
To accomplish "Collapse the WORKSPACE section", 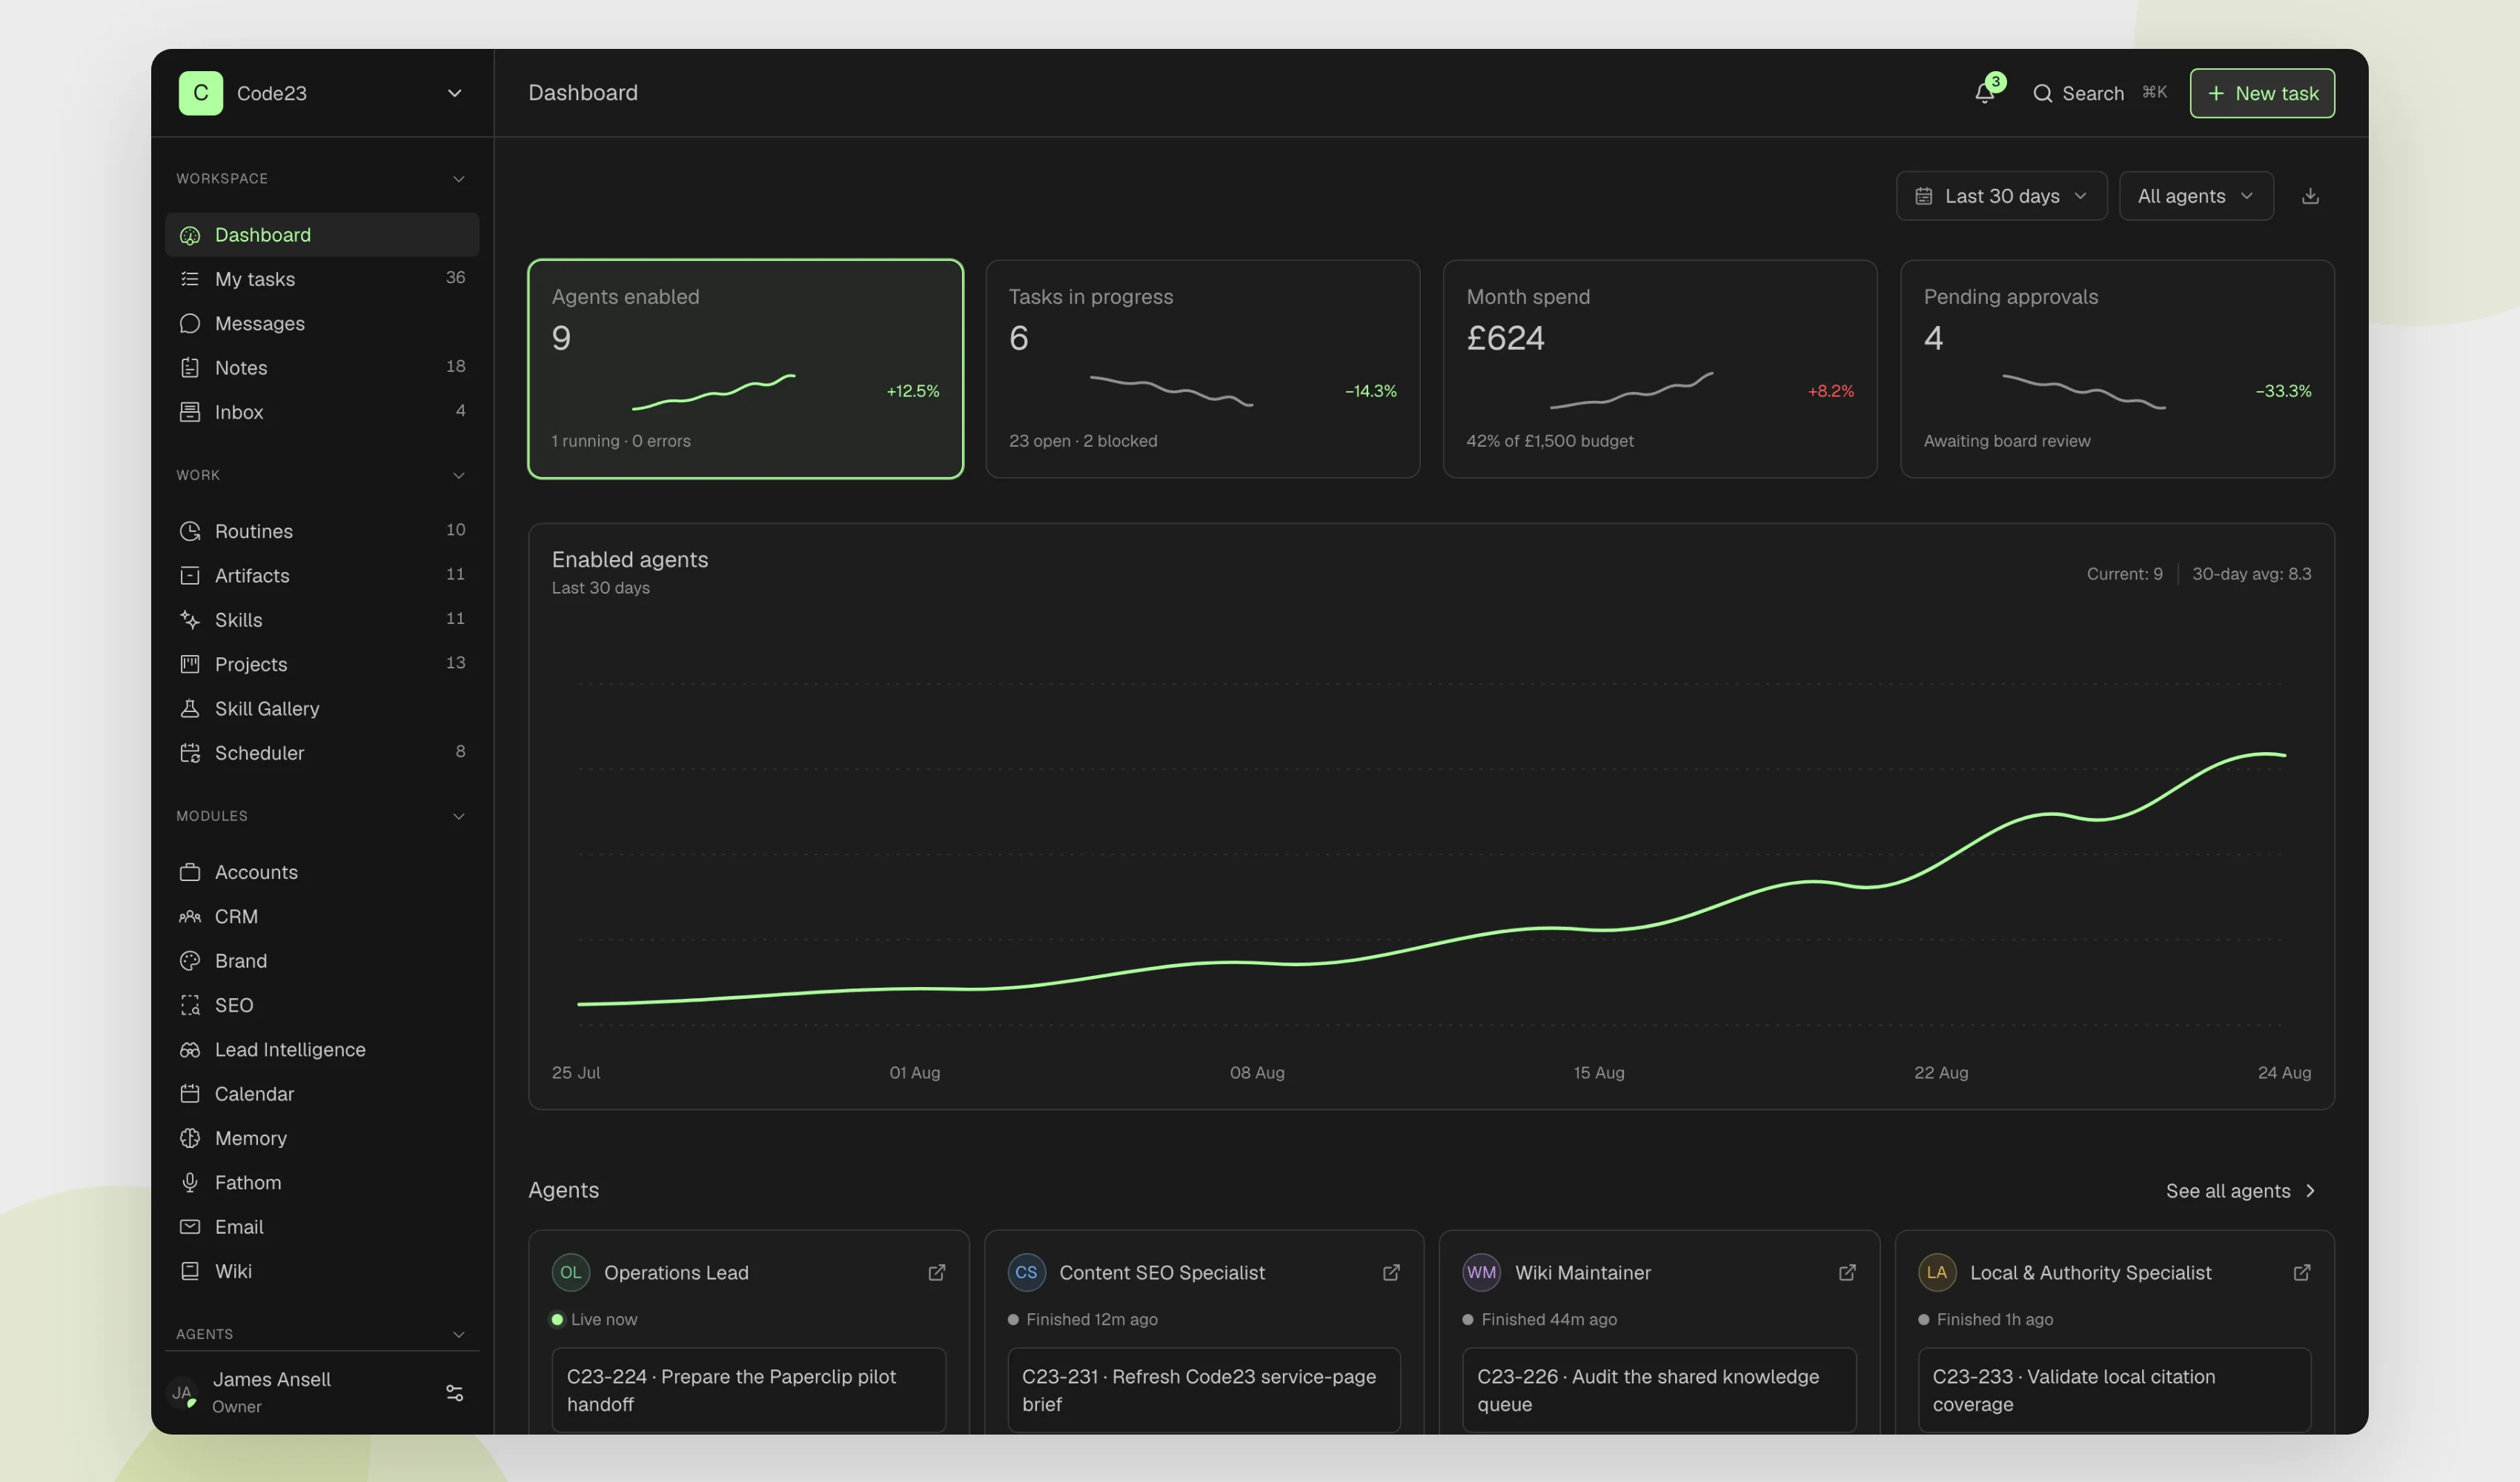I will pos(459,179).
